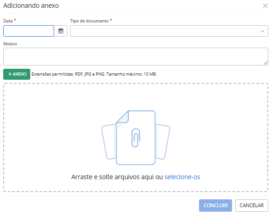This screenshot has height=214, width=271.
Task: Click the selecione-os link
Action: click(183, 177)
